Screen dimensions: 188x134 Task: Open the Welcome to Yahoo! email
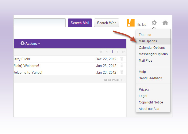point(70,72)
